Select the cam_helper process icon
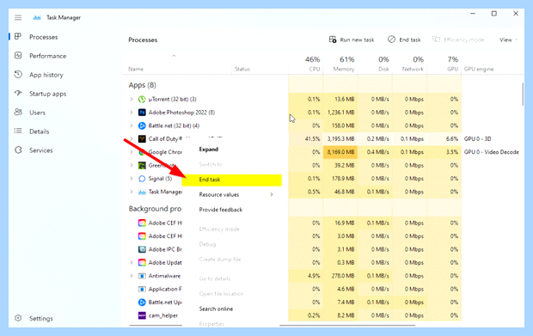The height and width of the screenshot is (336, 533). click(142, 315)
